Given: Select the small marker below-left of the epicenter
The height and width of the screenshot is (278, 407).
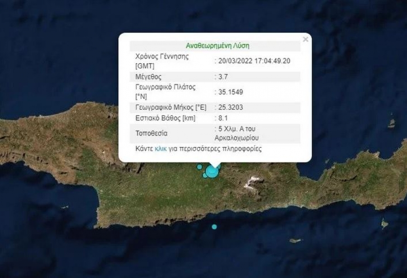Looking at the screenshot, I should (205, 175).
